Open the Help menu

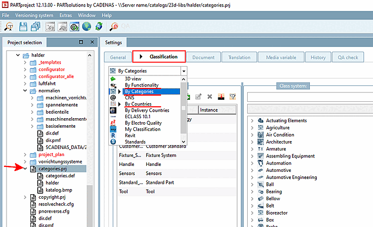click(x=106, y=15)
